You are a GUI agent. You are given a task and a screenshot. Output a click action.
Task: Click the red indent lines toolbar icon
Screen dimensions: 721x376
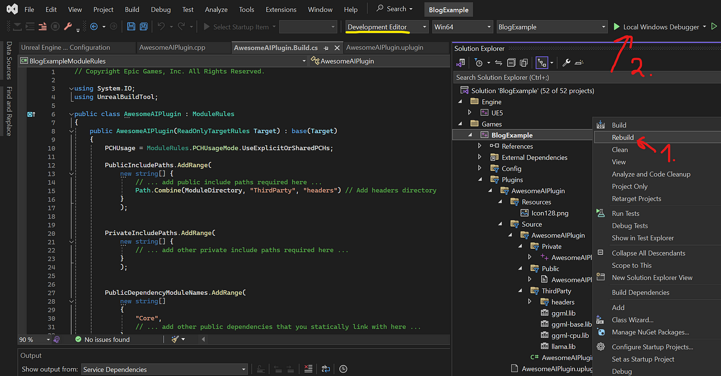[43, 27]
